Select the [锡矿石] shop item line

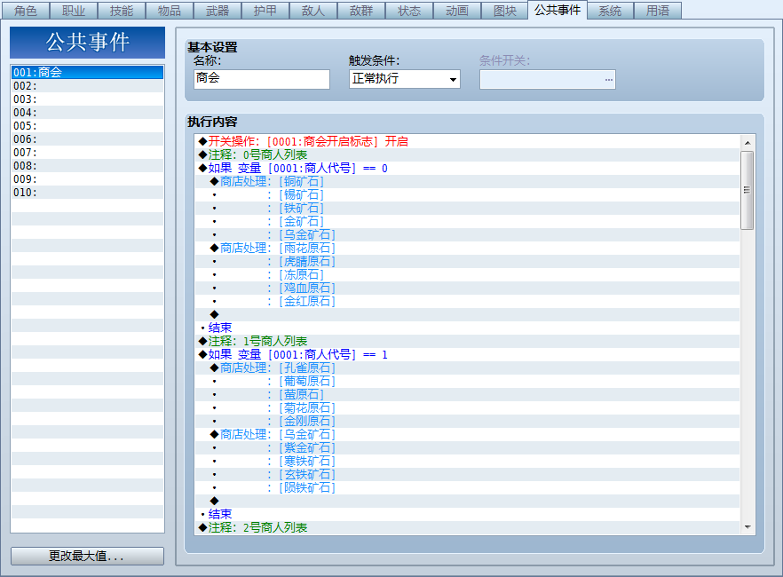pyautogui.click(x=467, y=194)
